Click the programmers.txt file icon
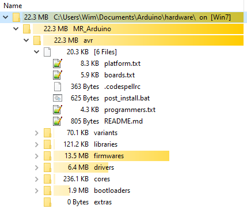 (58, 110)
